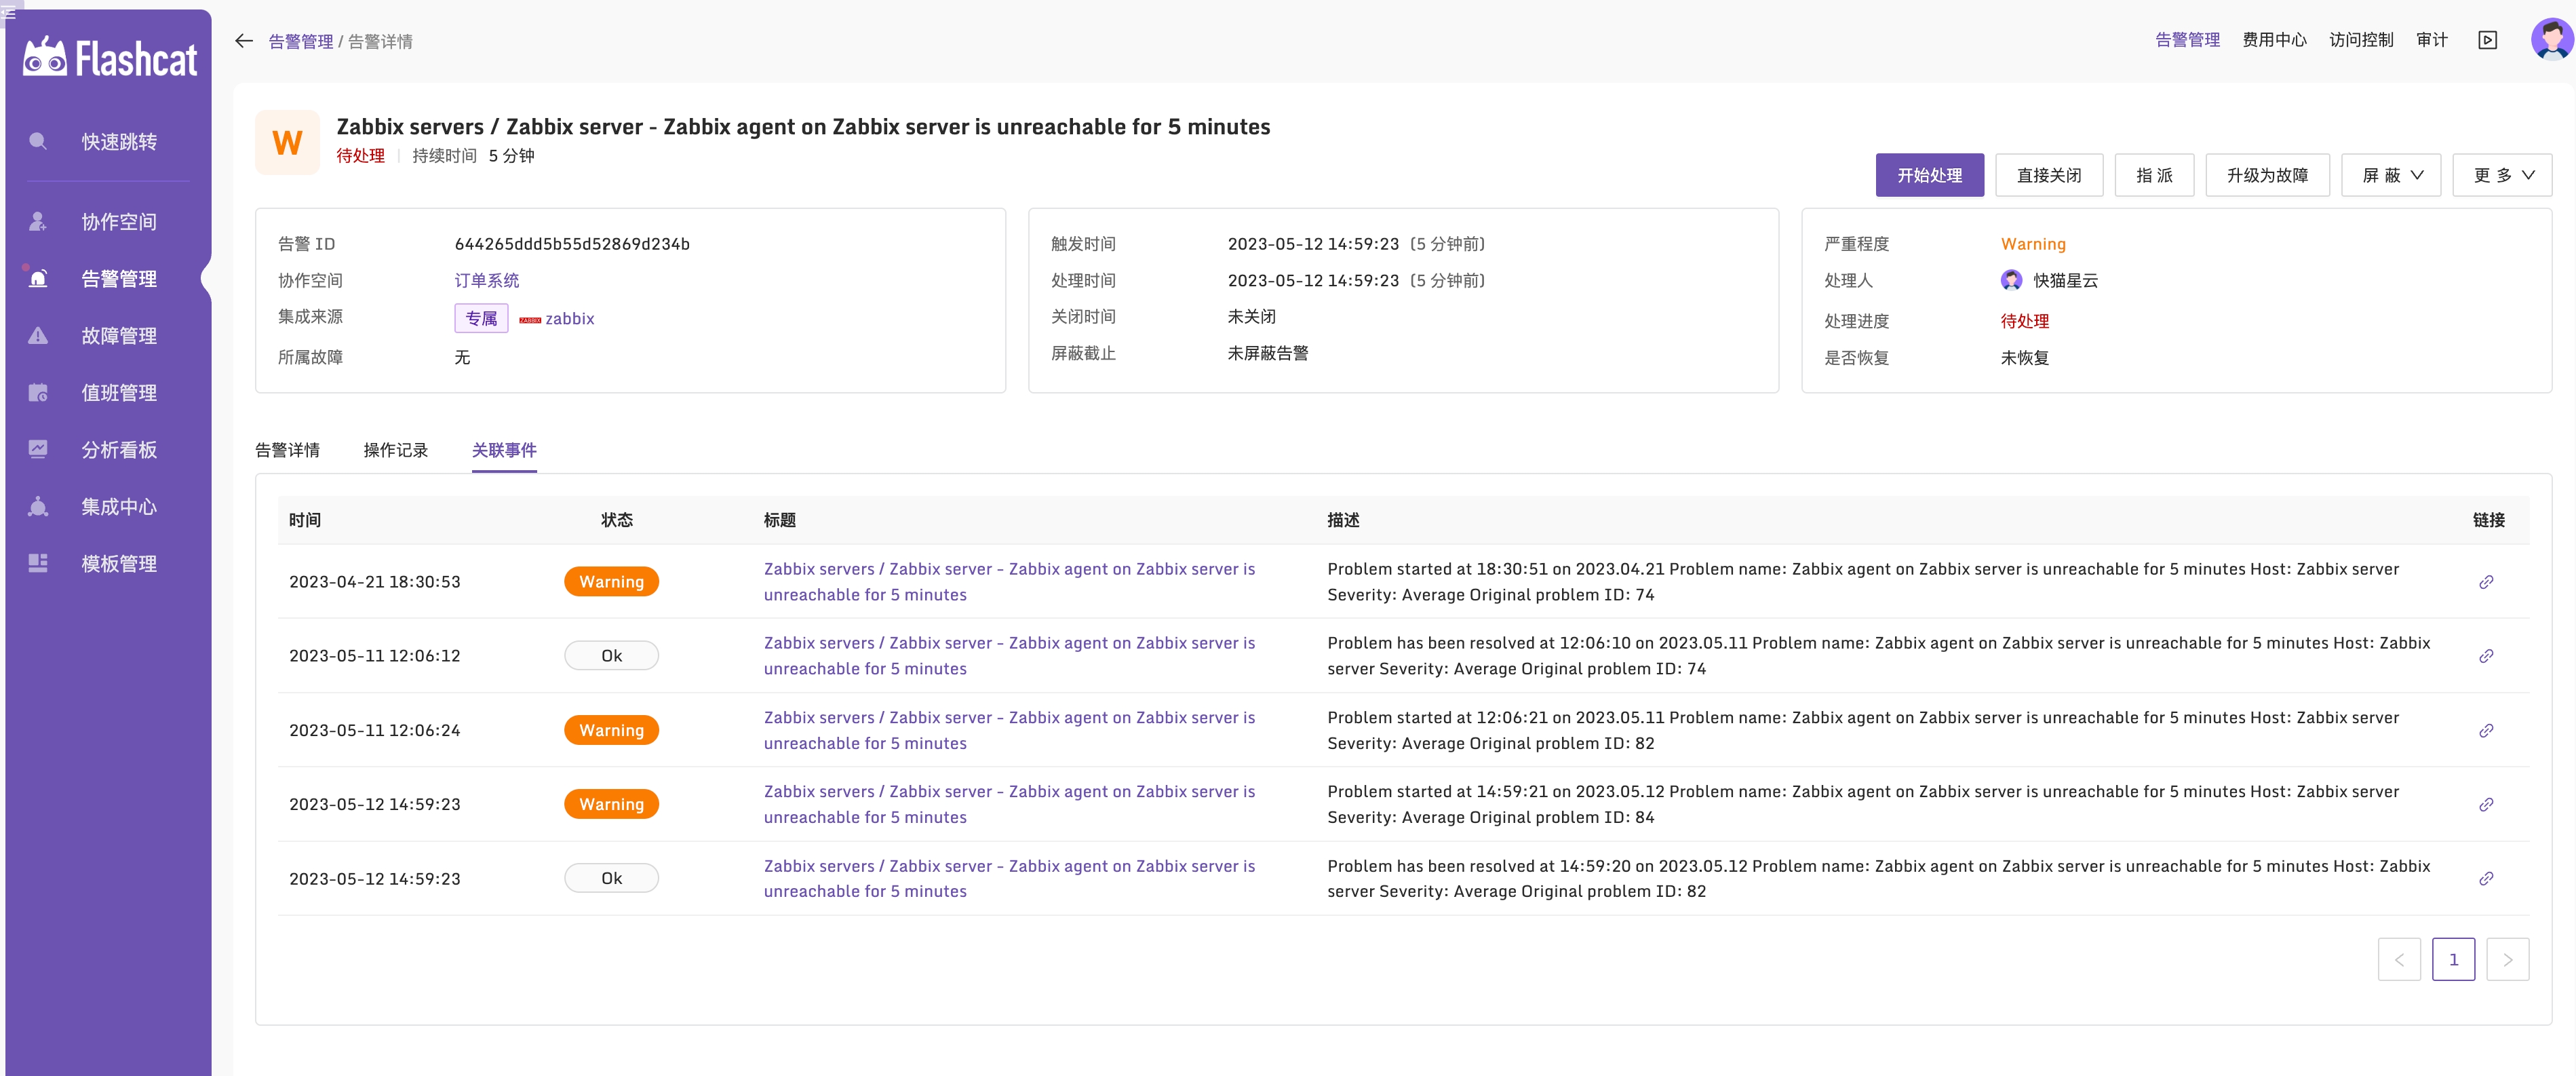Click the 开始处理 button

coord(1930,174)
